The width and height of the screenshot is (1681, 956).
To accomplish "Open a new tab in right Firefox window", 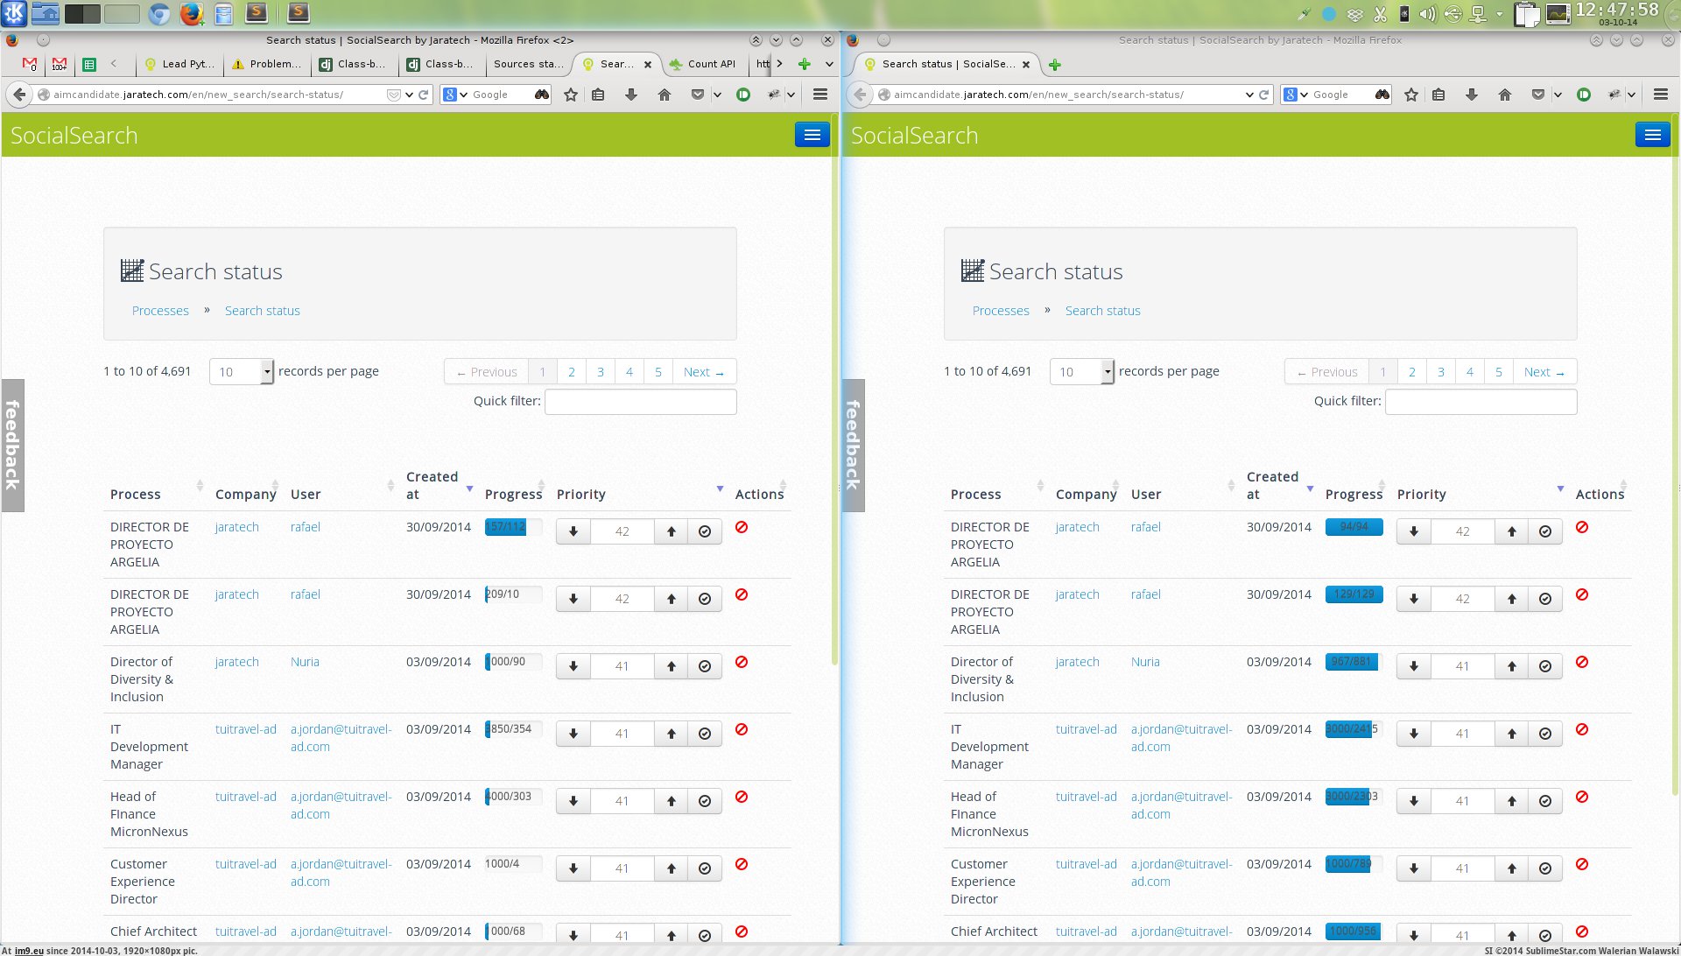I will coord(1055,65).
